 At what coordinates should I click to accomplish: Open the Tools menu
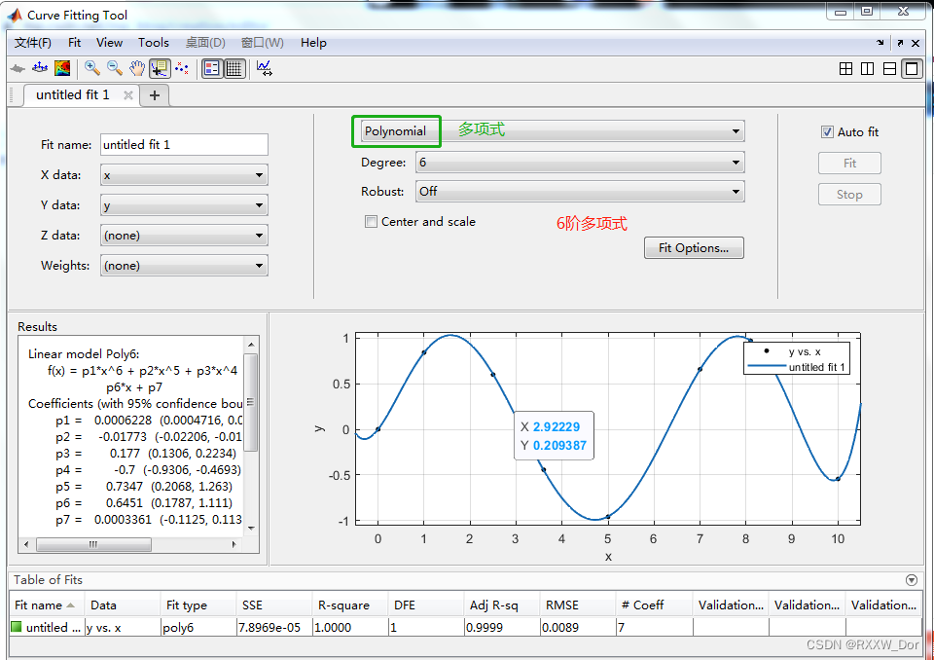(153, 42)
